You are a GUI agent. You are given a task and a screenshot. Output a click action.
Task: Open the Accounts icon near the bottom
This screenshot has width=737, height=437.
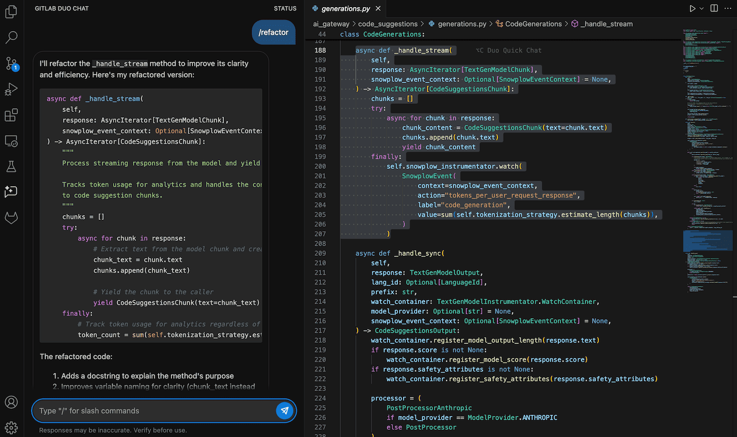(x=11, y=402)
